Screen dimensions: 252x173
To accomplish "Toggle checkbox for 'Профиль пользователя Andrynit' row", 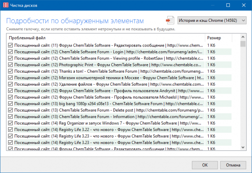I will (x=10, y=91).
